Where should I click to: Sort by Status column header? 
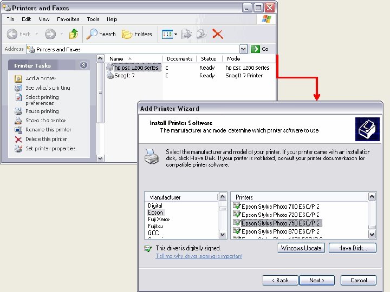[209, 58]
